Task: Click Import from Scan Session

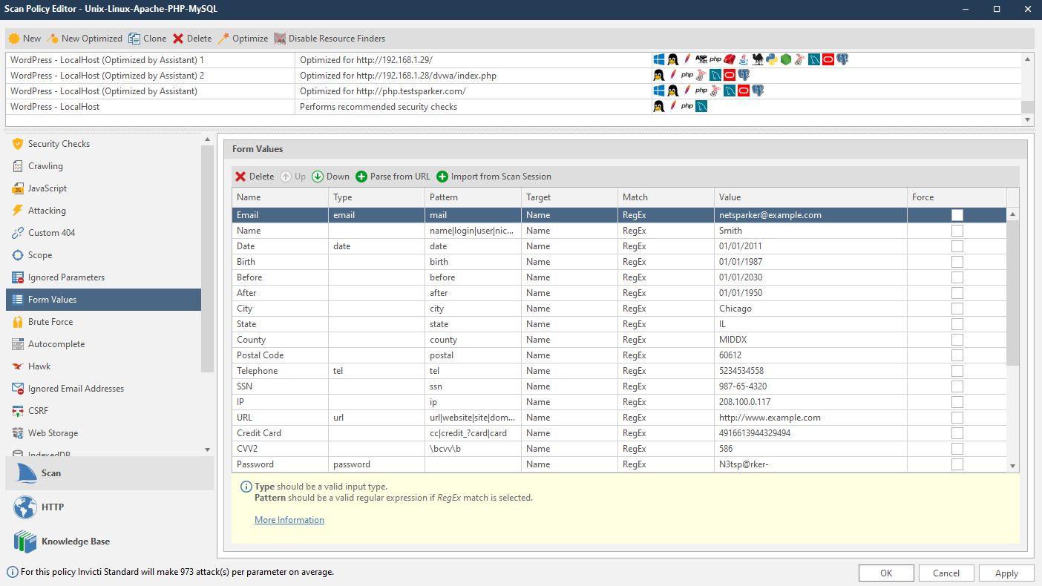Action: (494, 177)
